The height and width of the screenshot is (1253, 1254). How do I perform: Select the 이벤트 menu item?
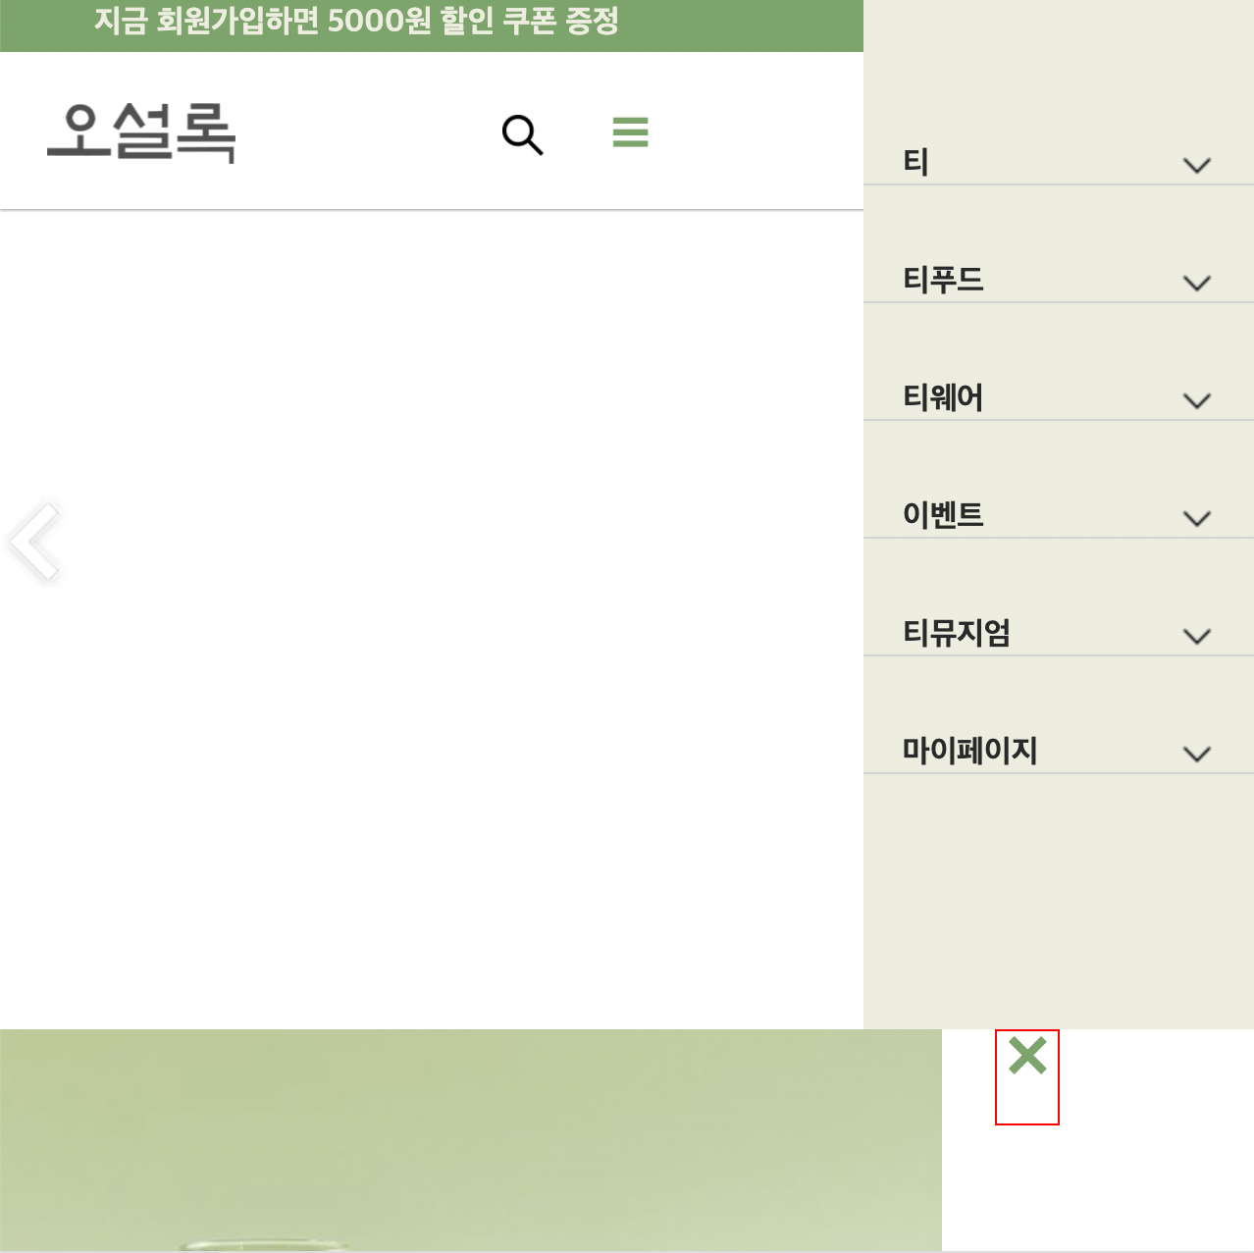(943, 515)
